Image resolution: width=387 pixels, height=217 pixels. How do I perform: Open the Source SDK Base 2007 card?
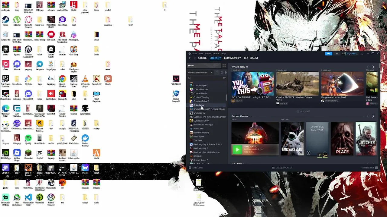click(x=317, y=139)
